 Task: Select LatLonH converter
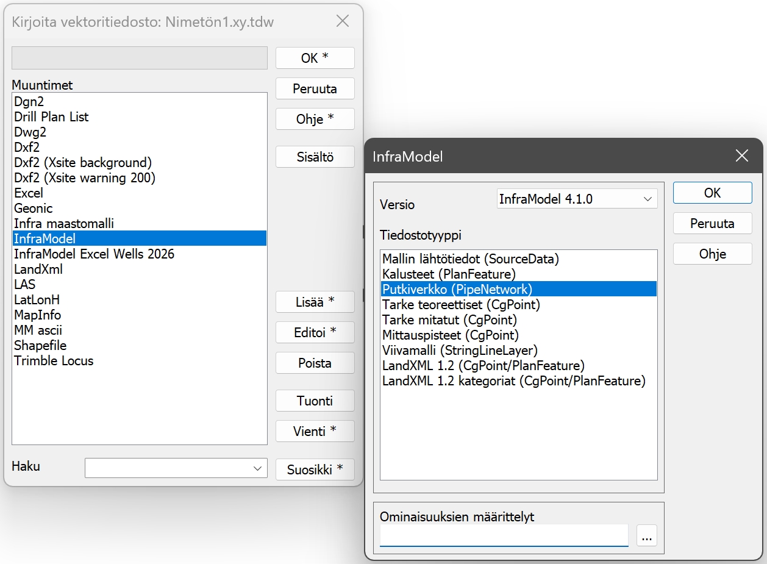click(x=140, y=299)
